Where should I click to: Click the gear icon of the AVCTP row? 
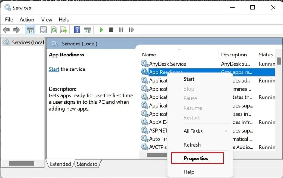click(x=145, y=147)
